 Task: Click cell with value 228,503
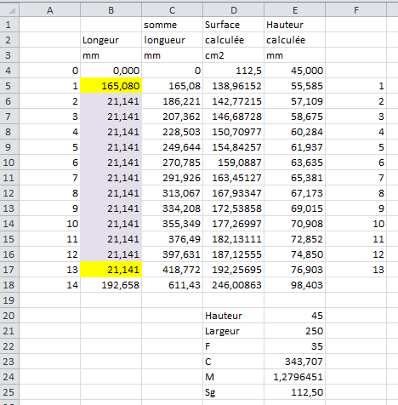tap(172, 132)
